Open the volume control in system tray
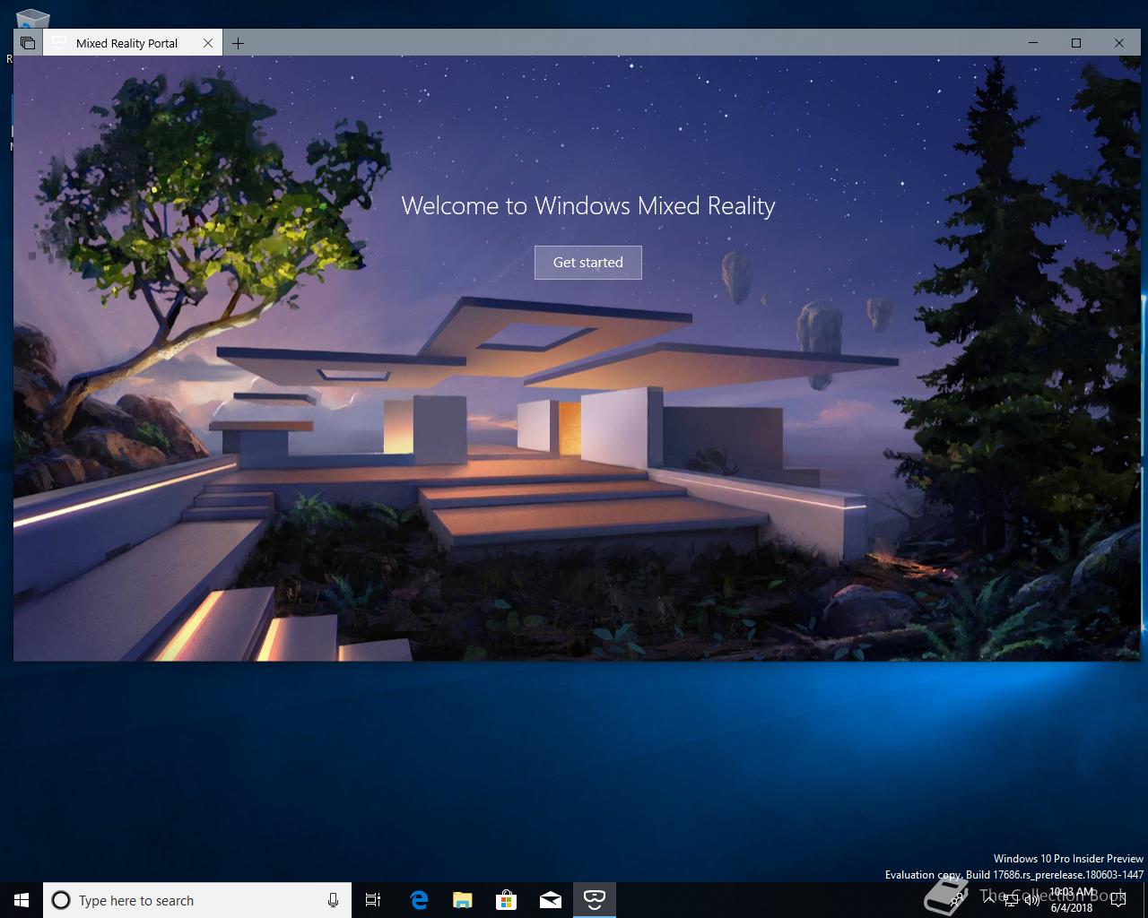 click(x=1032, y=902)
